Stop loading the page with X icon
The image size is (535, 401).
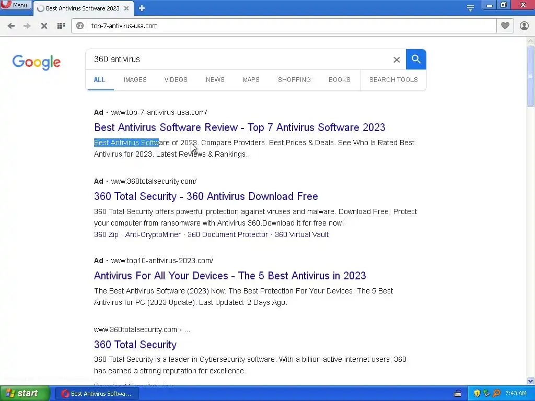(44, 26)
